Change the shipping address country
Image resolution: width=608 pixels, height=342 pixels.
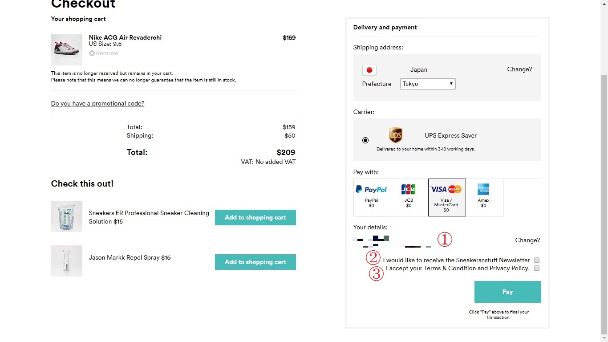tap(519, 69)
